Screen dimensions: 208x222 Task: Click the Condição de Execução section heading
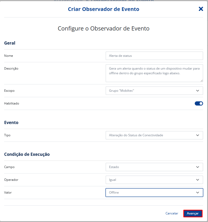tap(27, 154)
